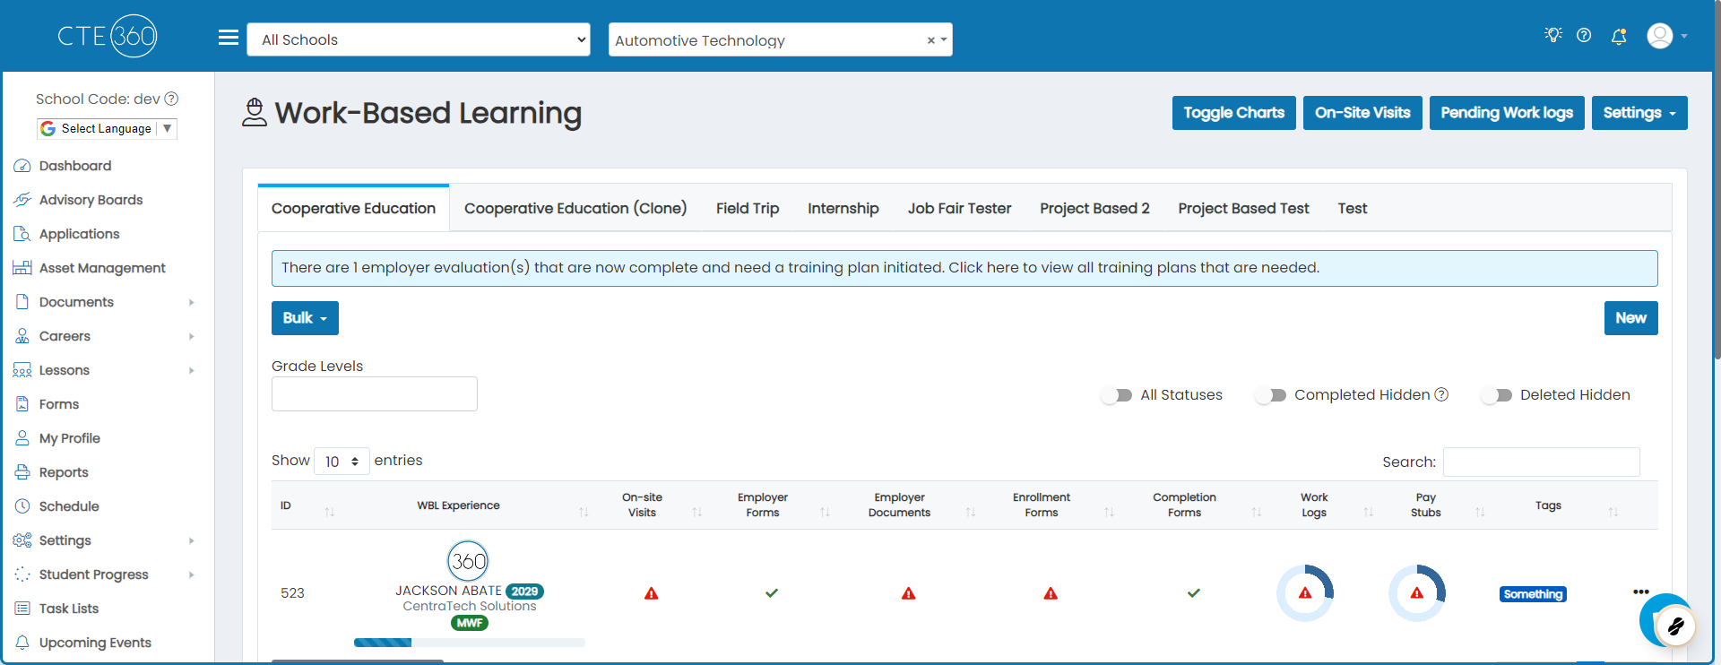The image size is (1721, 665).
Task: Click Employer Documents warning icon for row 523
Action: (x=909, y=593)
